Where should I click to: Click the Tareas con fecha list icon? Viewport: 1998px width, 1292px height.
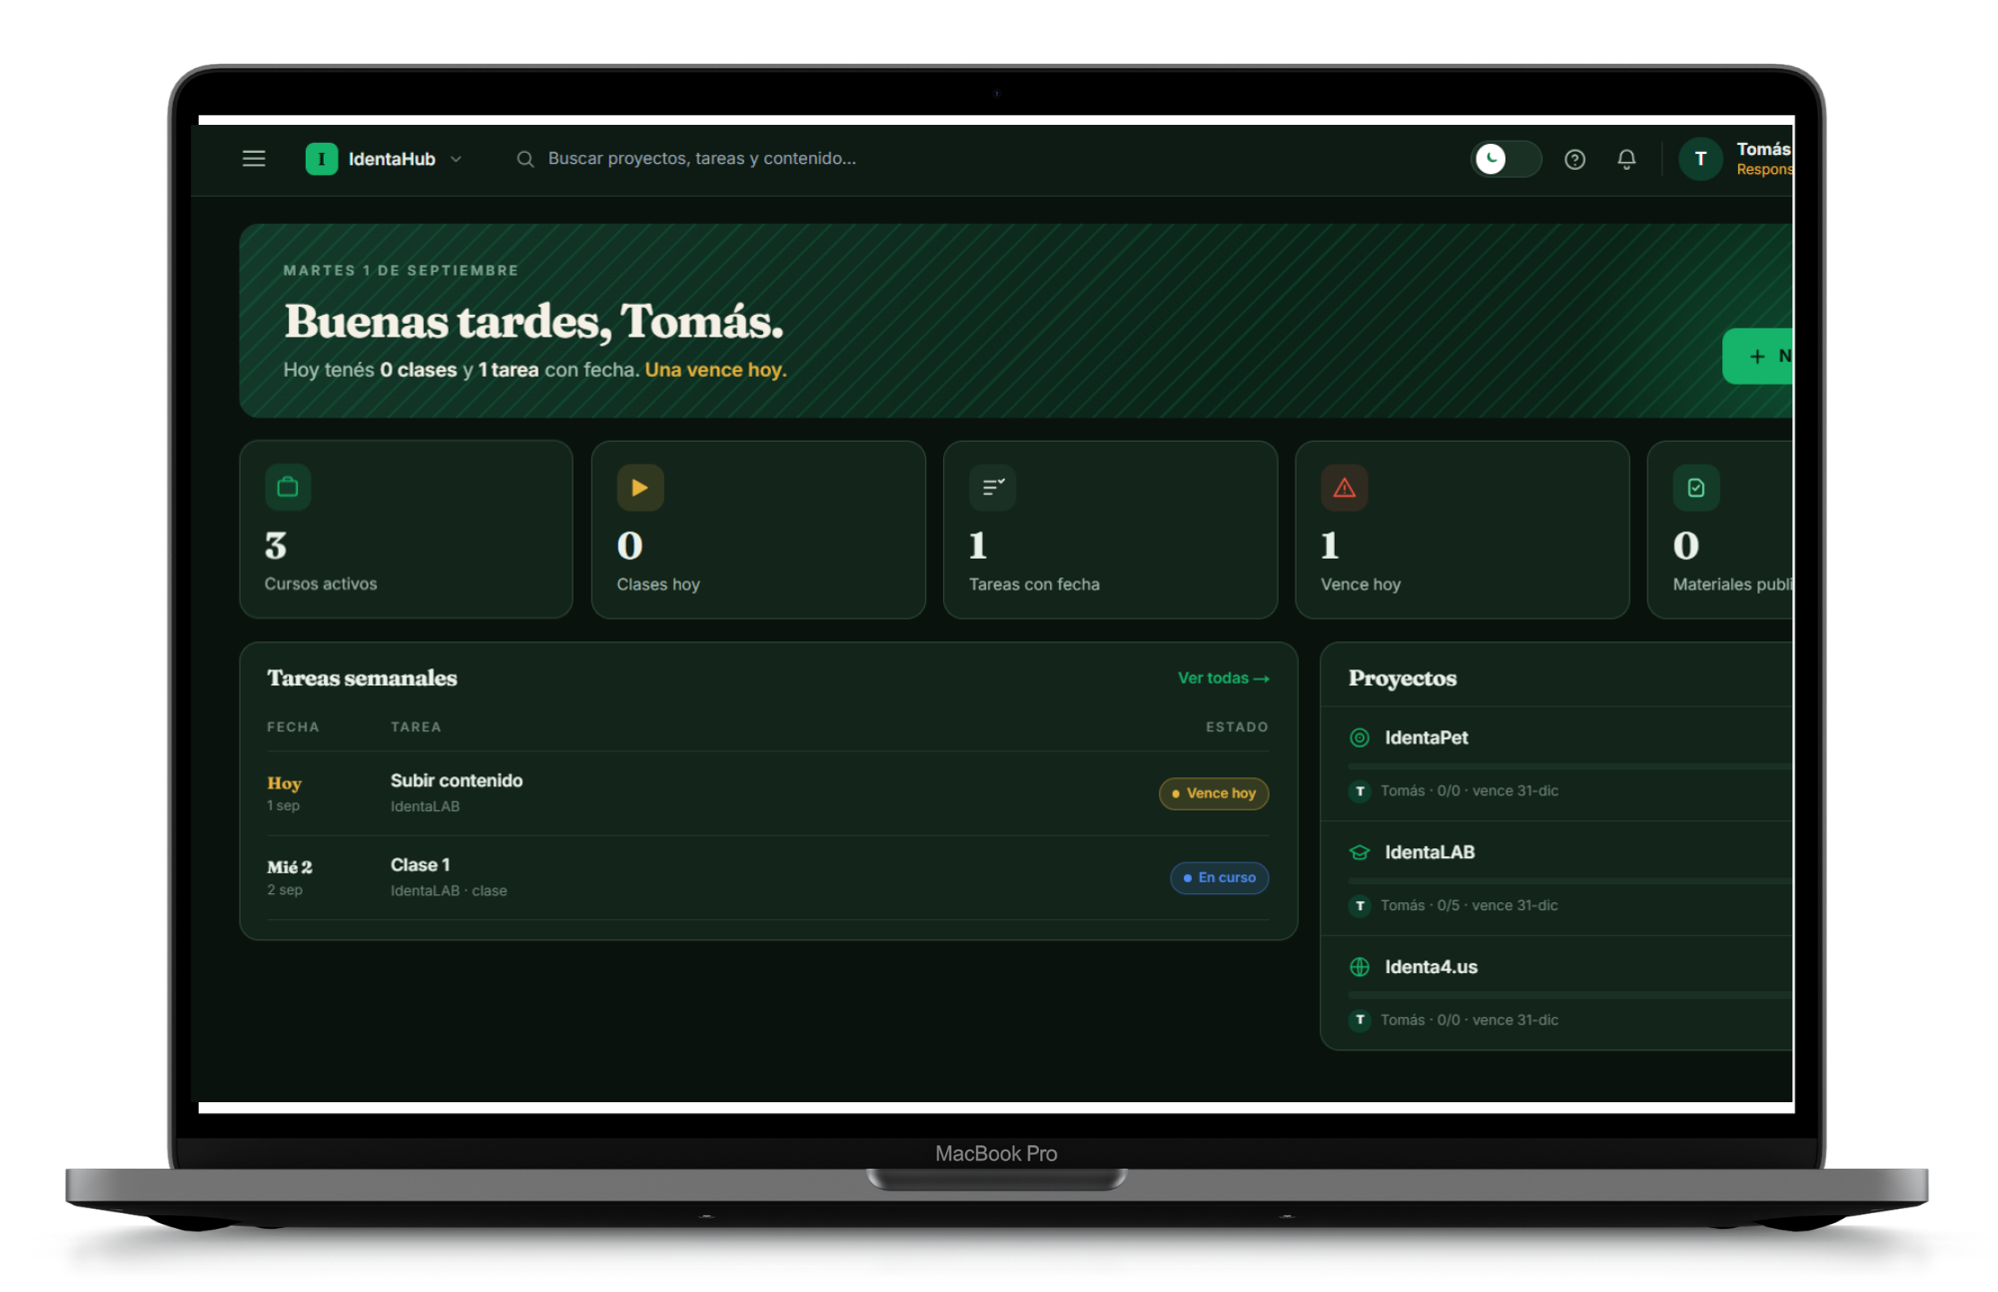992,488
